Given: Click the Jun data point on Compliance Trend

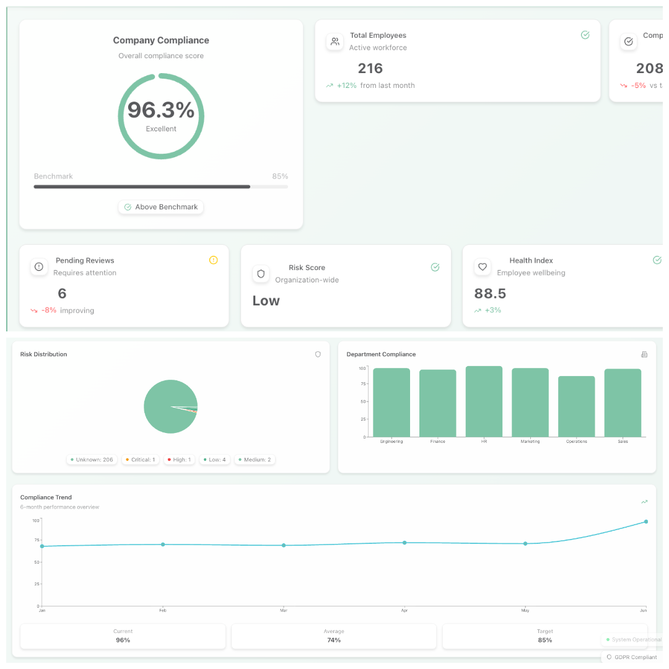Looking at the screenshot, I should [x=646, y=522].
